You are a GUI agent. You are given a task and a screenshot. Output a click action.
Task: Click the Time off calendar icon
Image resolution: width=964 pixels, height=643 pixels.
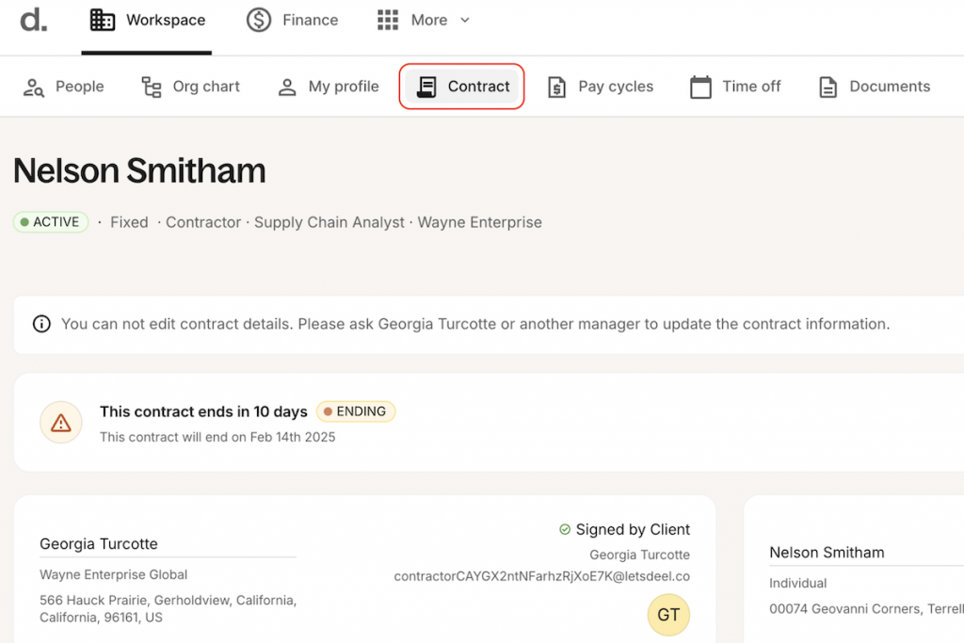(x=700, y=87)
